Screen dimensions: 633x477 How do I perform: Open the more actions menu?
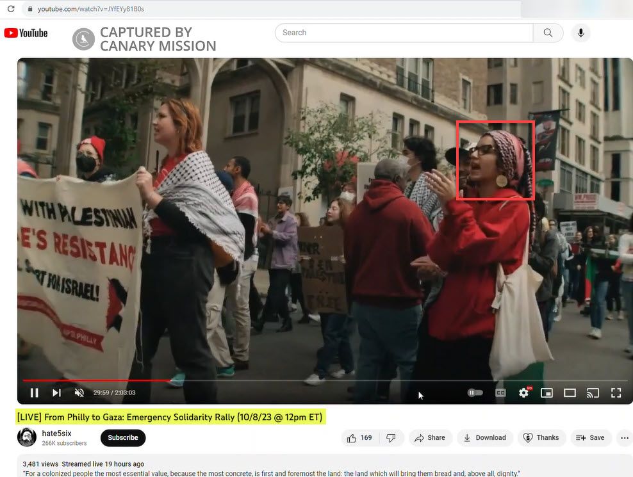[x=625, y=437]
